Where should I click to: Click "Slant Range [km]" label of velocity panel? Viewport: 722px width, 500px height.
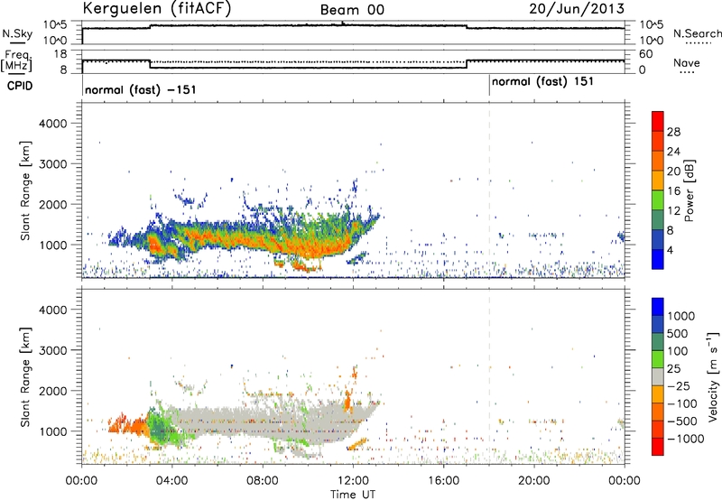tap(25, 377)
